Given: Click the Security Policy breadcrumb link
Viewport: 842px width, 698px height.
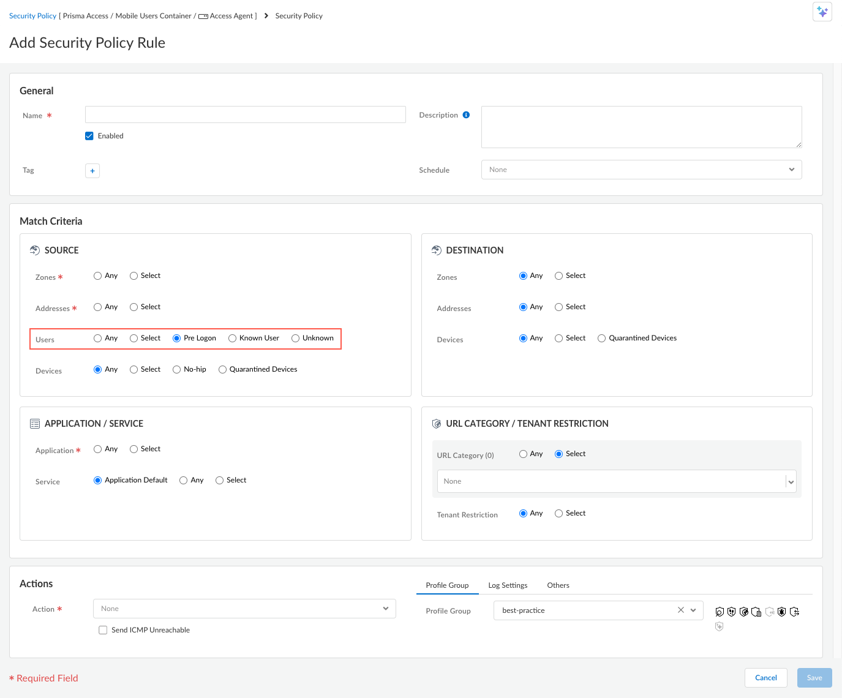Looking at the screenshot, I should click(32, 15).
